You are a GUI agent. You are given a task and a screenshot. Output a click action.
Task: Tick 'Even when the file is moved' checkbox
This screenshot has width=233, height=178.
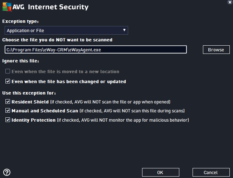point(8,71)
